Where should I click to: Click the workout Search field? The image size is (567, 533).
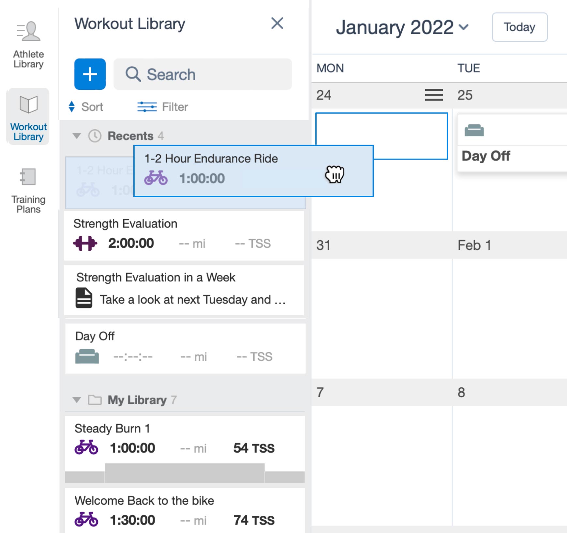point(202,74)
